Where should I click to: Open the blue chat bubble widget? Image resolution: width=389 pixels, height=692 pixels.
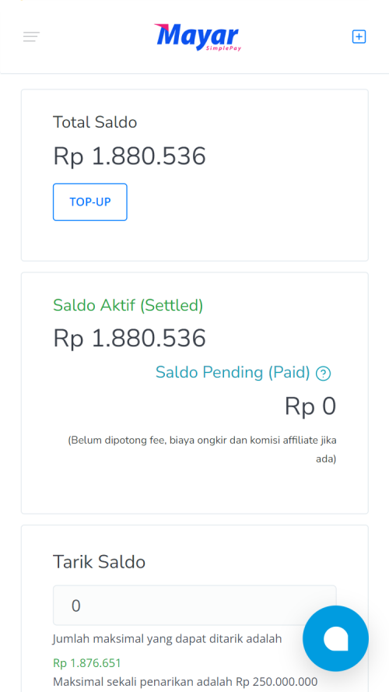[335, 638]
